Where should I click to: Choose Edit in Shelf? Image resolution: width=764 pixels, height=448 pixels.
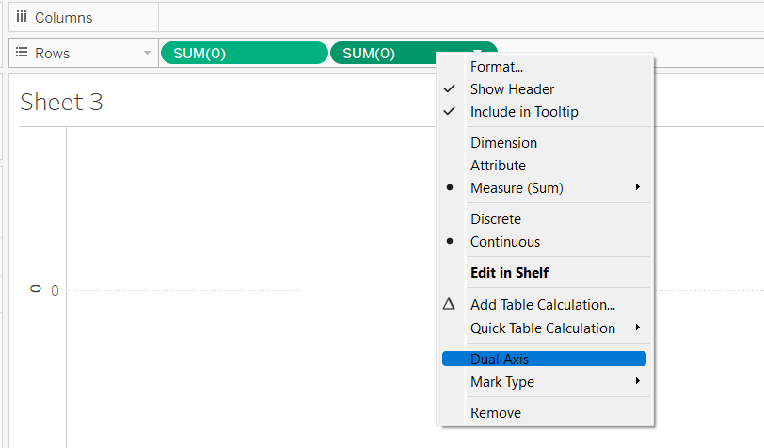[509, 273]
